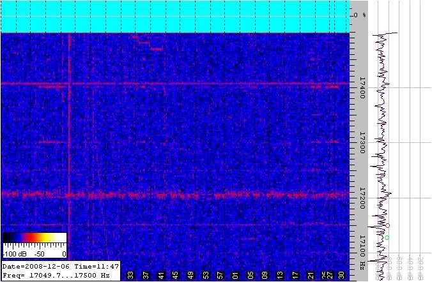Click the -100 dB label on color legend
Screen dimensions: 432x282
15,254
